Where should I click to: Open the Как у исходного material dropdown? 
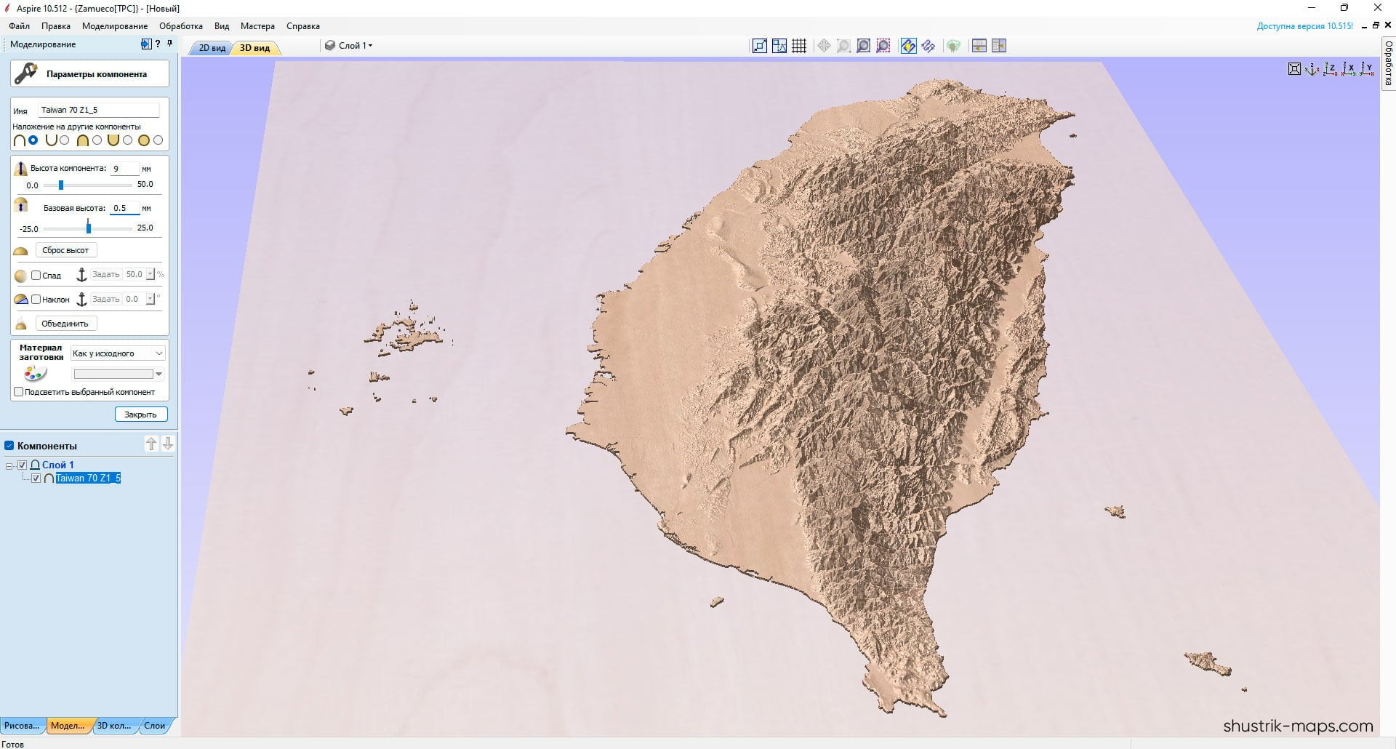coord(119,353)
